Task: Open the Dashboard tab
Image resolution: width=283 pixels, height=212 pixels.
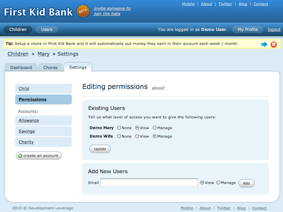Action: pos(21,67)
